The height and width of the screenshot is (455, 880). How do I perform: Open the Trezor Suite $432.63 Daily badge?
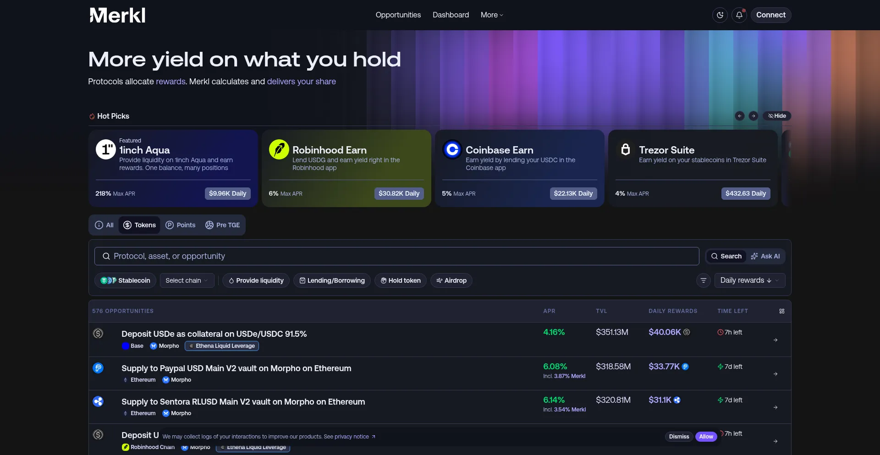click(x=746, y=193)
